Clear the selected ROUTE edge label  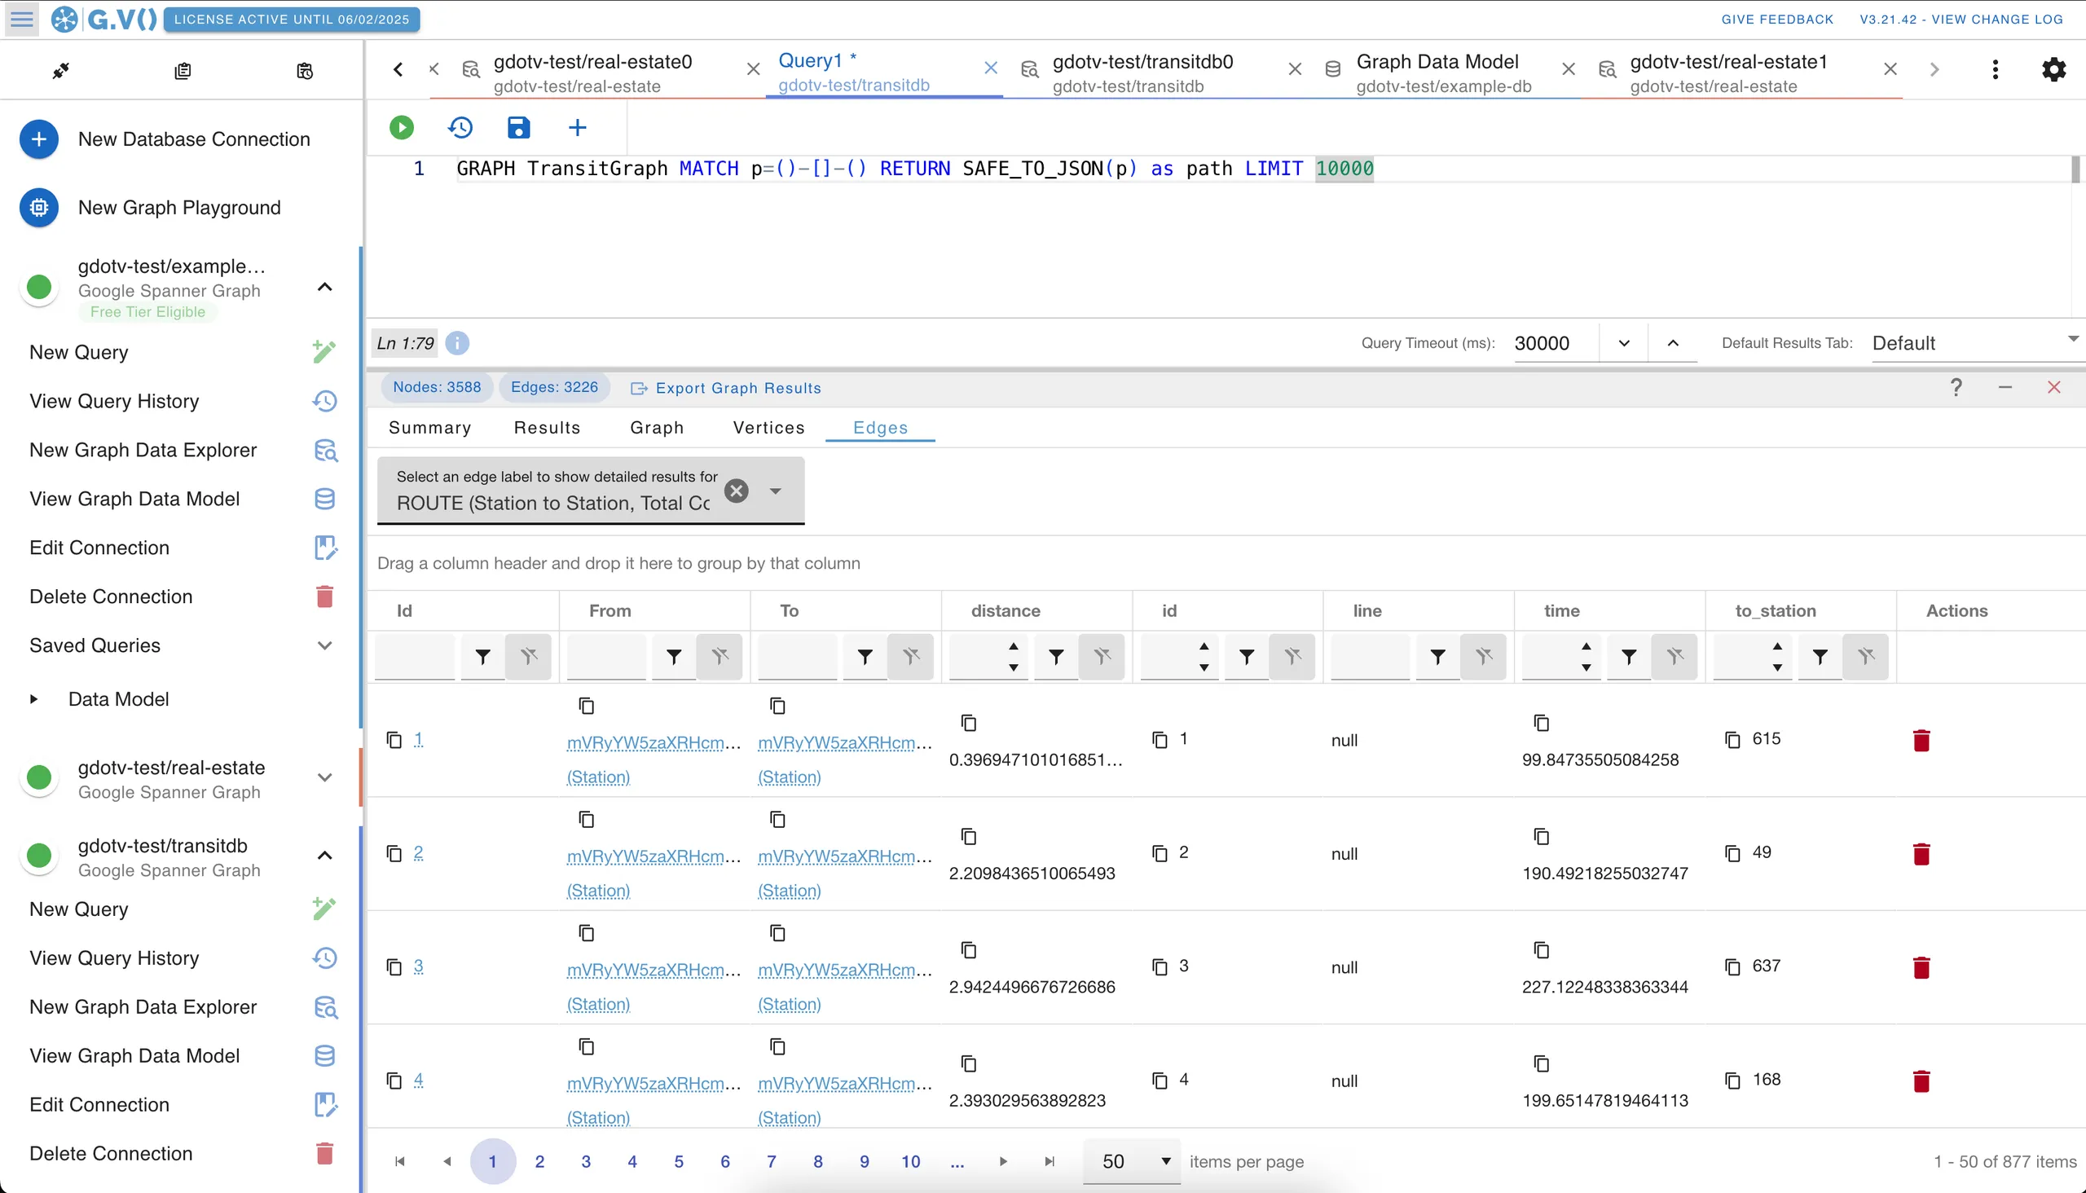pos(737,491)
